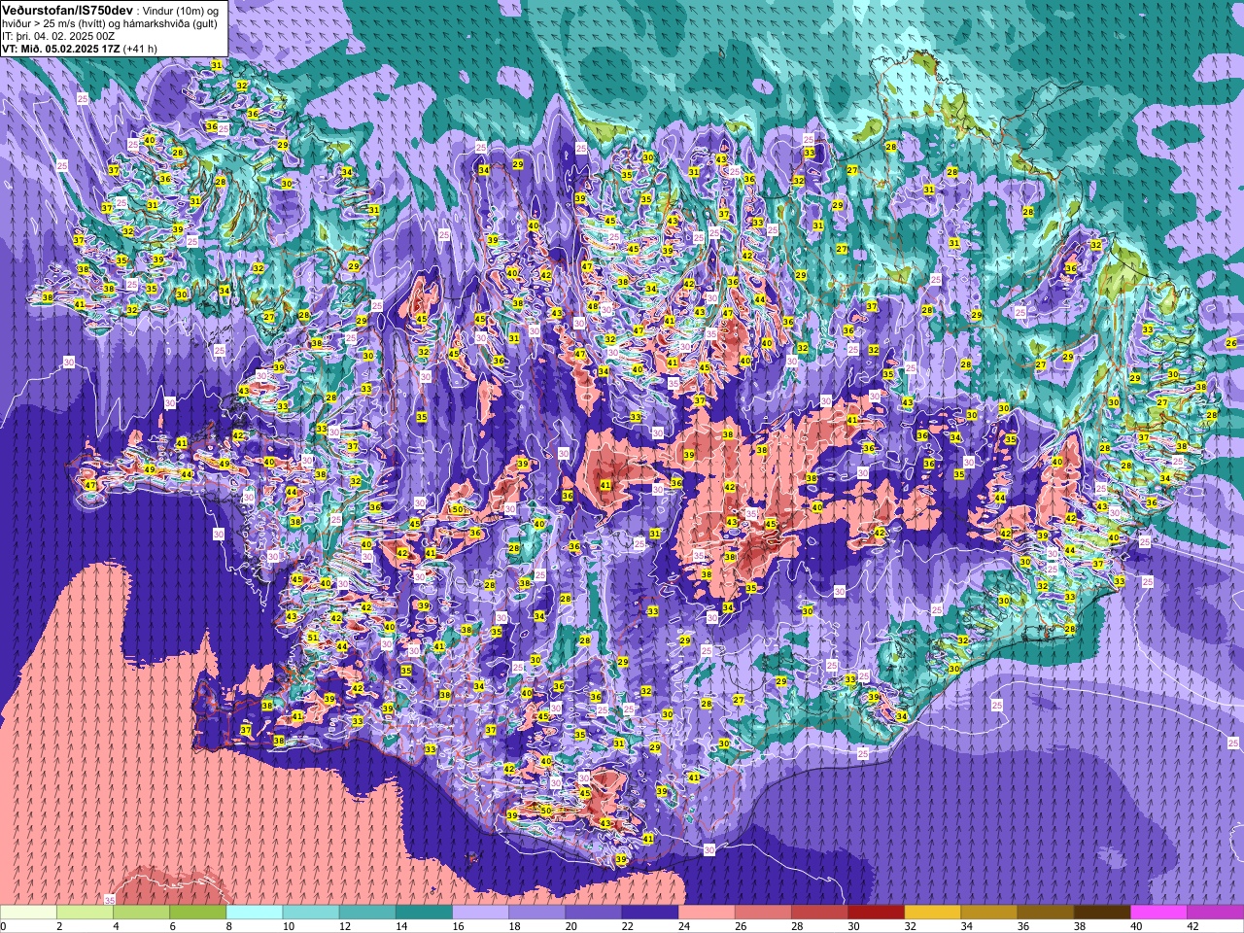Pick the green 4–6 m/s legend swatch
Viewport: 1244px width, 933px height.
142,913
